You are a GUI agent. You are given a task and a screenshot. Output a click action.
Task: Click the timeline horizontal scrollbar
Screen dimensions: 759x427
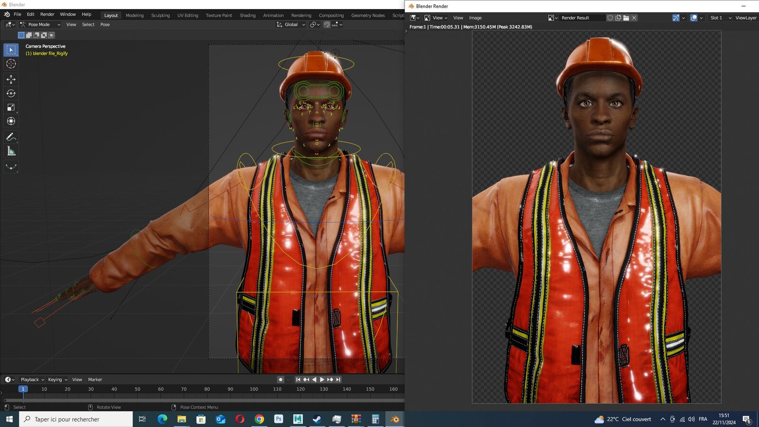pyautogui.click(x=204, y=400)
